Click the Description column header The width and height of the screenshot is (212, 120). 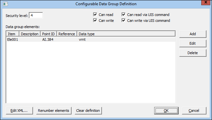(x=30, y=34)
